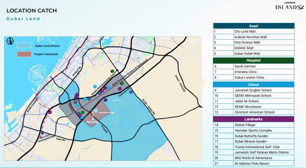This screenshot has height=168, width=306.
Task: Click the Dubai Land District legend swatch
Action: [x=24, y=45]
